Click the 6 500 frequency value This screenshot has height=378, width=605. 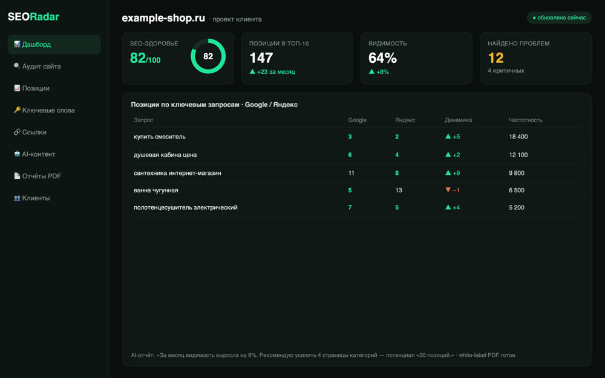click(x=517, y=190)
